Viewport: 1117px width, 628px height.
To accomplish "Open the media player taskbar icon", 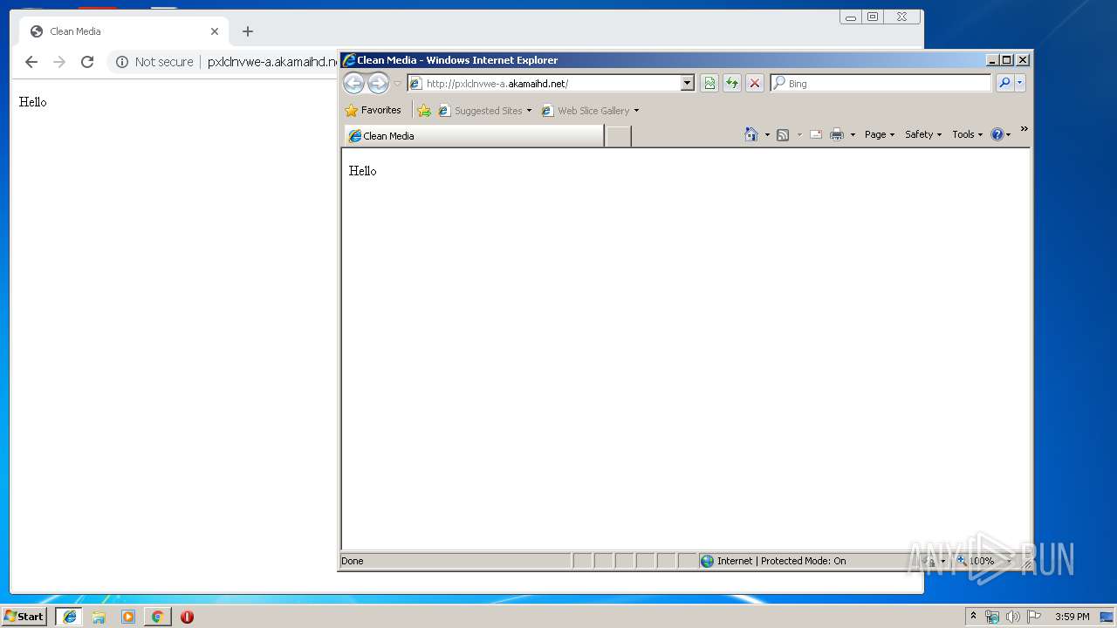I will click(128, 617).
